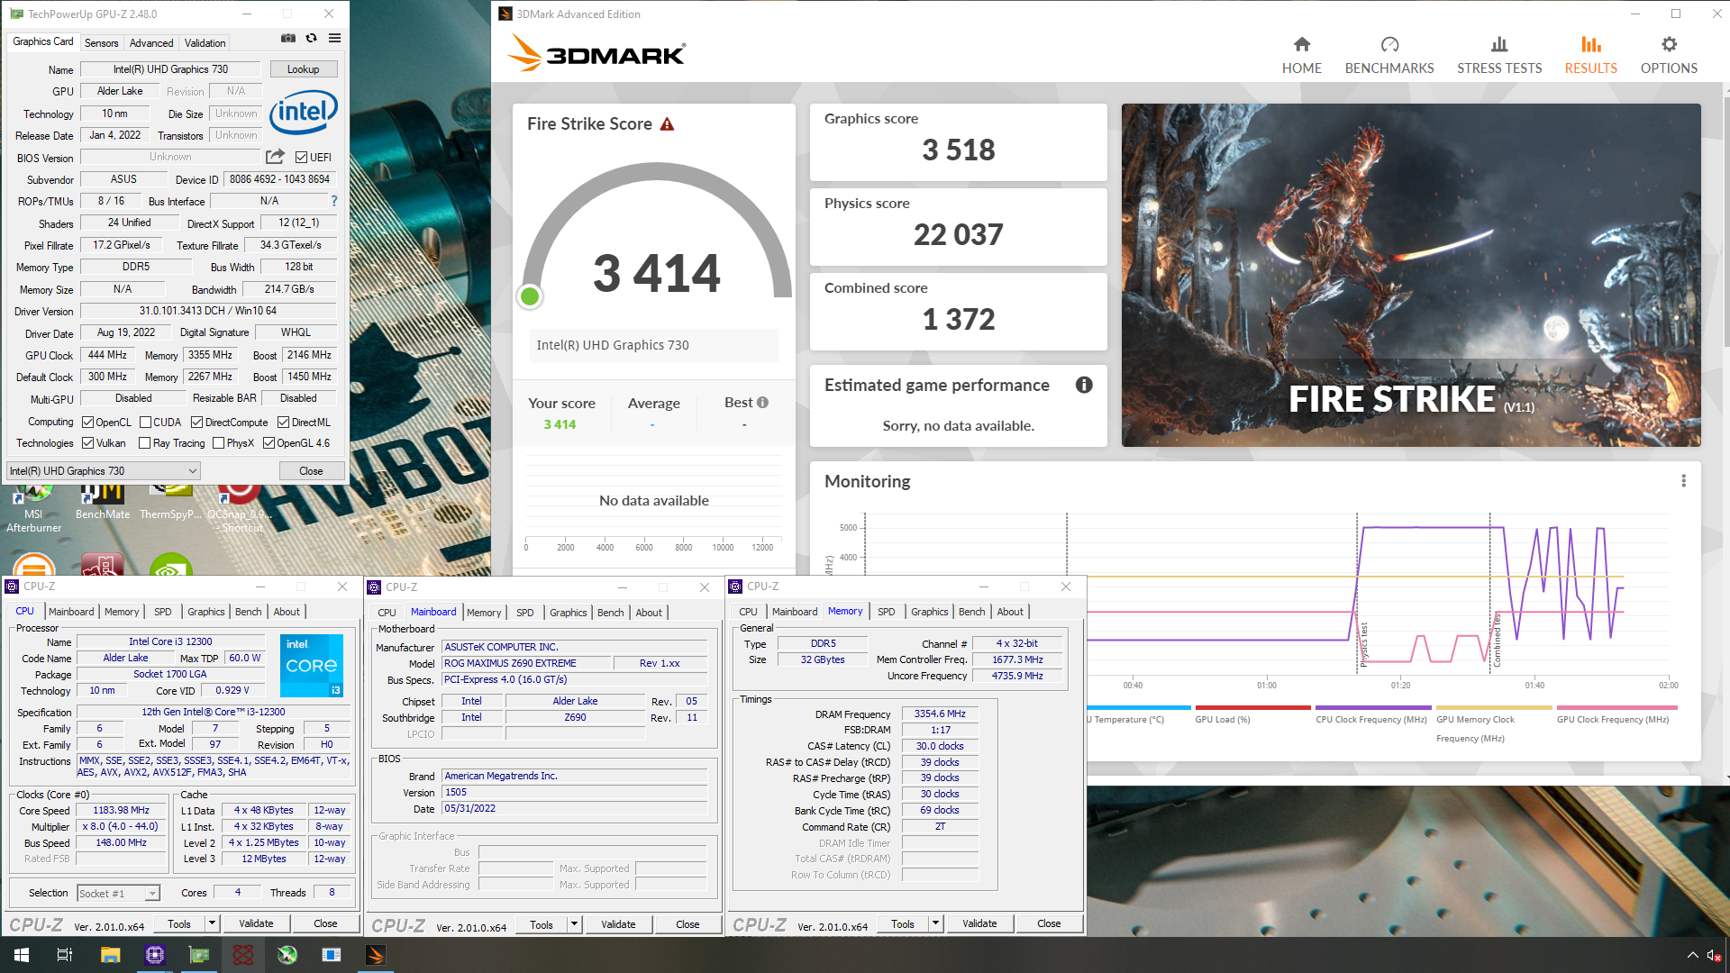Switch to Validation tab in GPU-Z

click(x=205, y=43)
